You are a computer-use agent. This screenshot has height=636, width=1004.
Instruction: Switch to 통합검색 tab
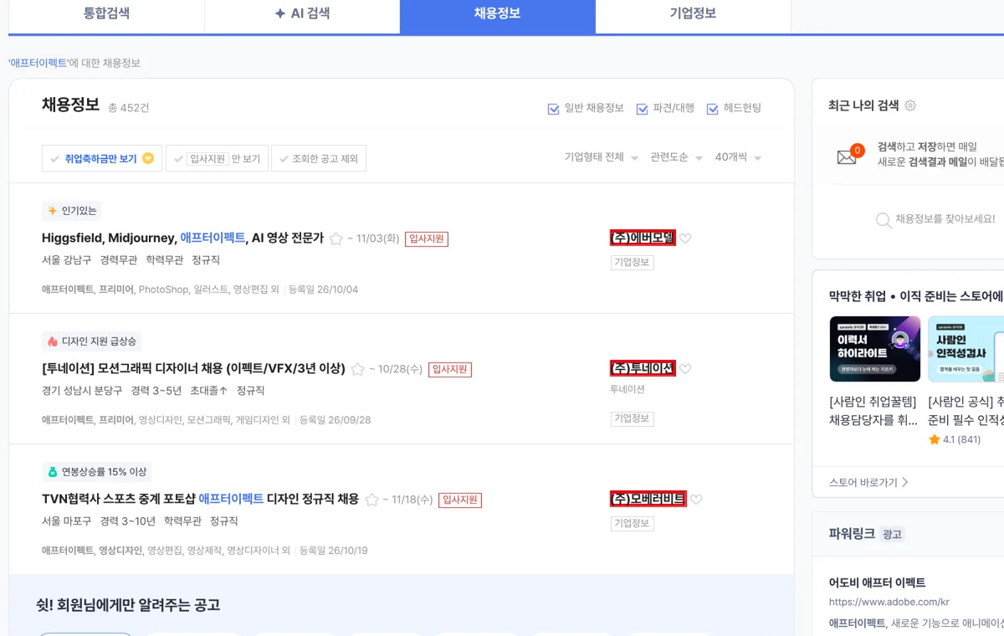point(107,14)
